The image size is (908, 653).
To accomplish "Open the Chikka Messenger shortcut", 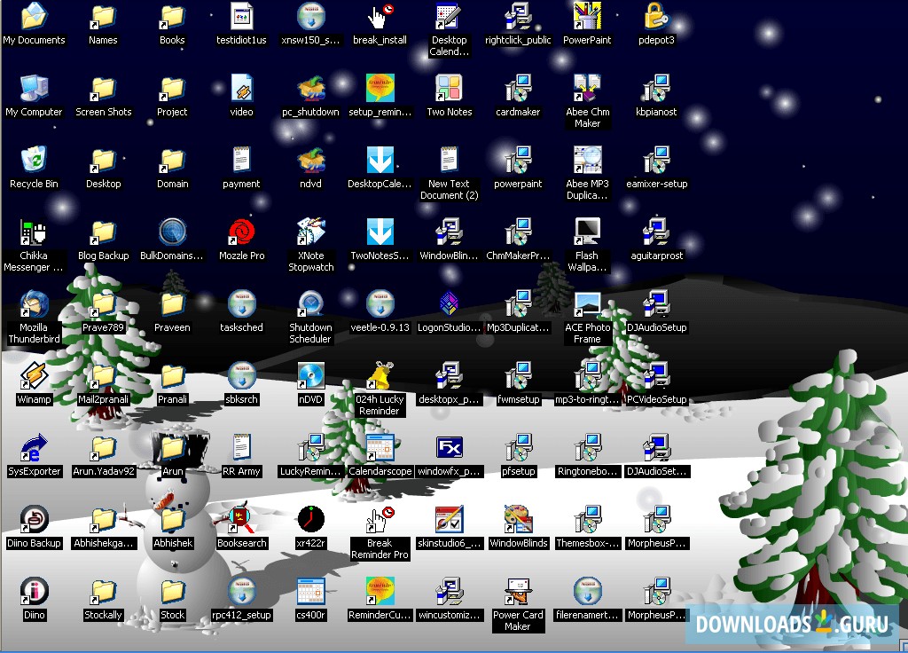I will tap(34, 232).
